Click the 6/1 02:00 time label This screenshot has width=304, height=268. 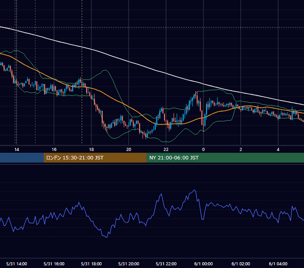pyautogui.click(x=241, y=264)
